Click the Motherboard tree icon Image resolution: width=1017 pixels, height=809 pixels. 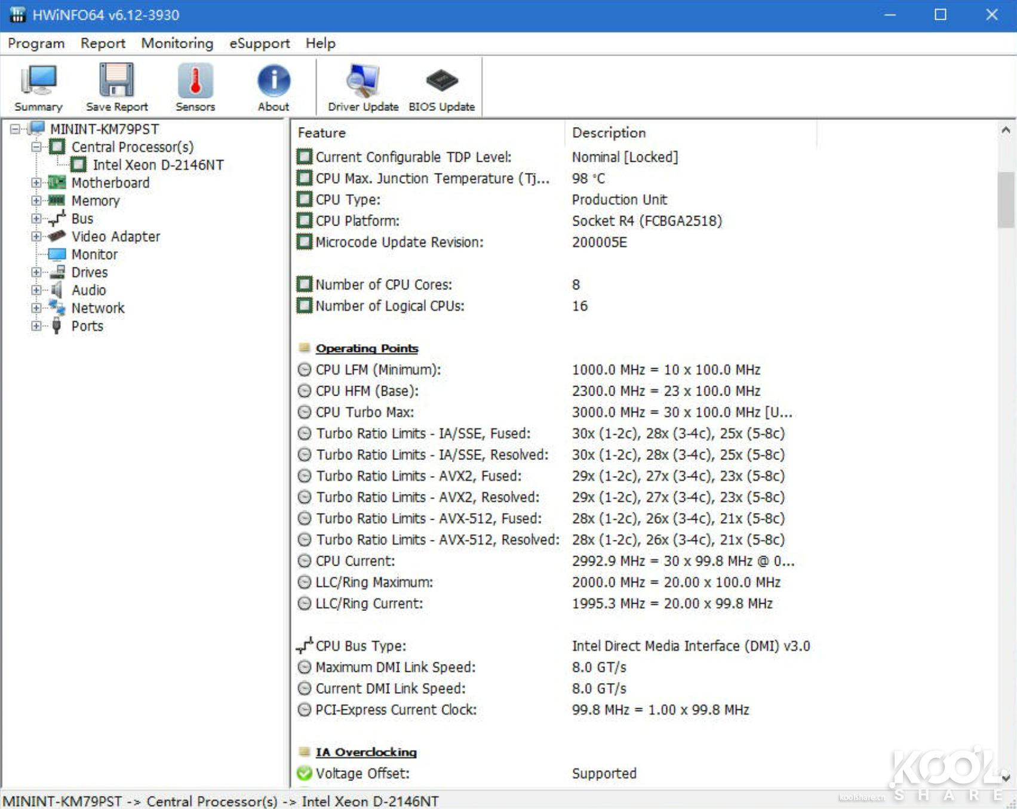point(57,183)
